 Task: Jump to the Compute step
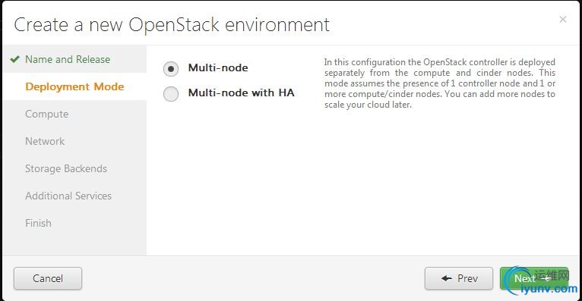(x=47, y=114)
